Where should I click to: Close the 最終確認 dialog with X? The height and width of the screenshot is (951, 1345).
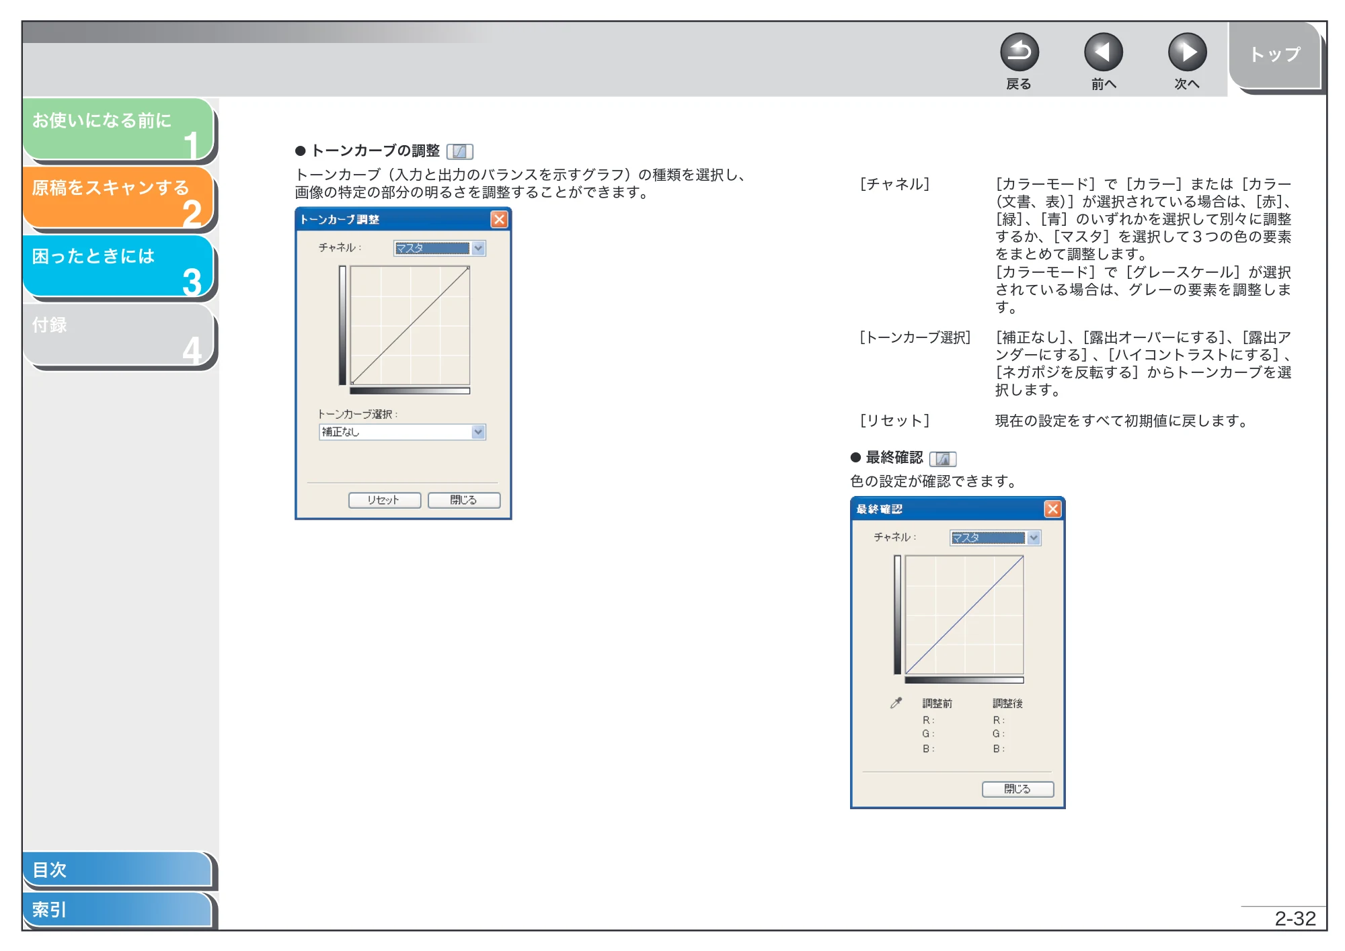click(1052, 509)
